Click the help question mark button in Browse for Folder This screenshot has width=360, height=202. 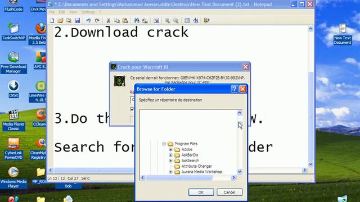[234, 89]
